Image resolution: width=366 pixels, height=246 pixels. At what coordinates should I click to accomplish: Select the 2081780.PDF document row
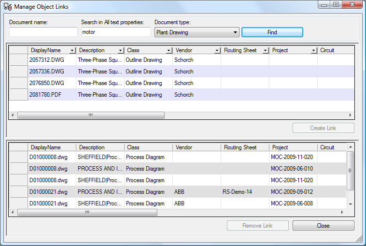point(47,95)
